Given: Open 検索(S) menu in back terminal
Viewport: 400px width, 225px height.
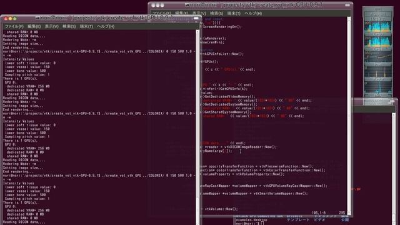Looking at the screenshot, I should [x=216, y=13].
